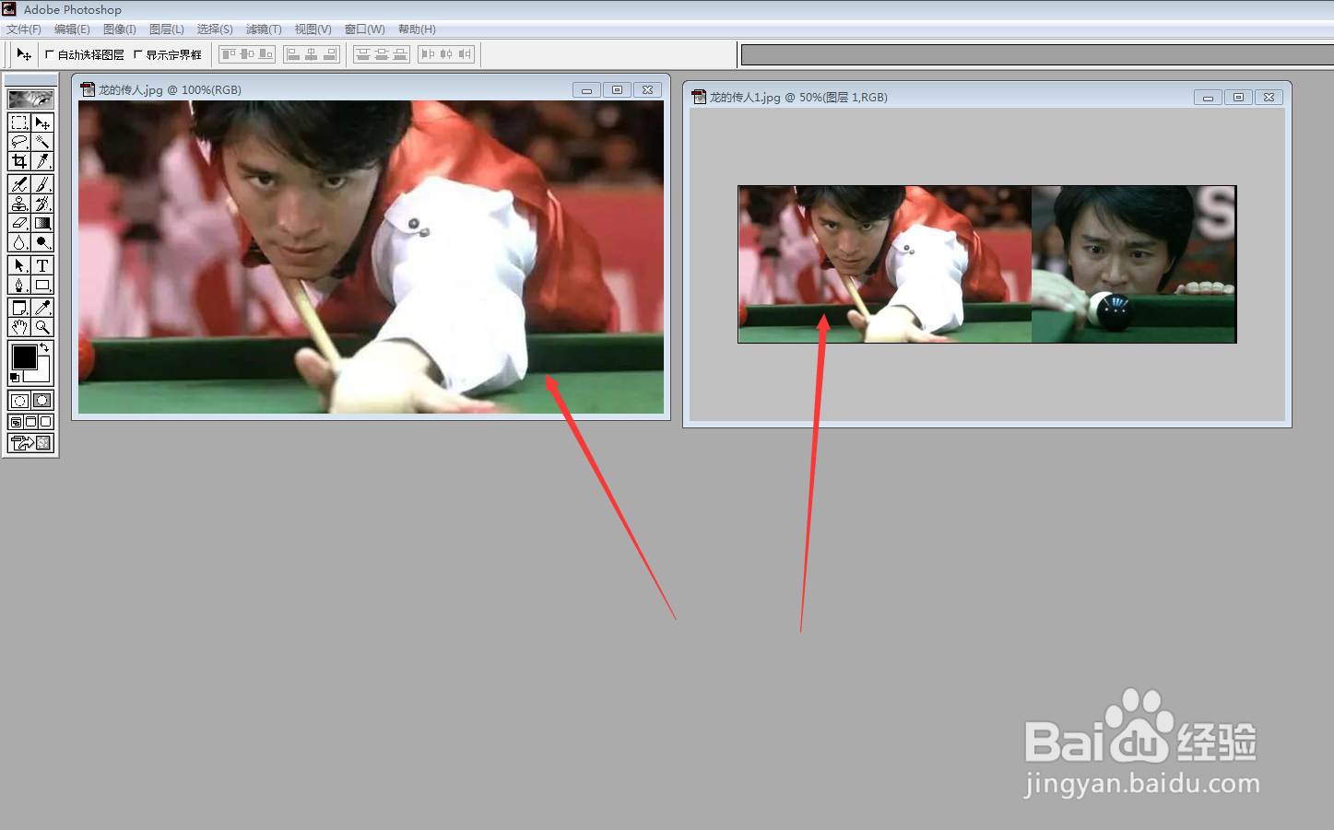Select the Rectangle shape tool

(42, 285)
